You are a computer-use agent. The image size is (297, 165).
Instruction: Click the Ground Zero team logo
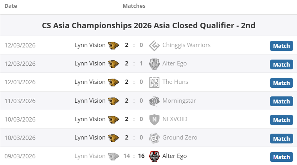coord(155,138)
